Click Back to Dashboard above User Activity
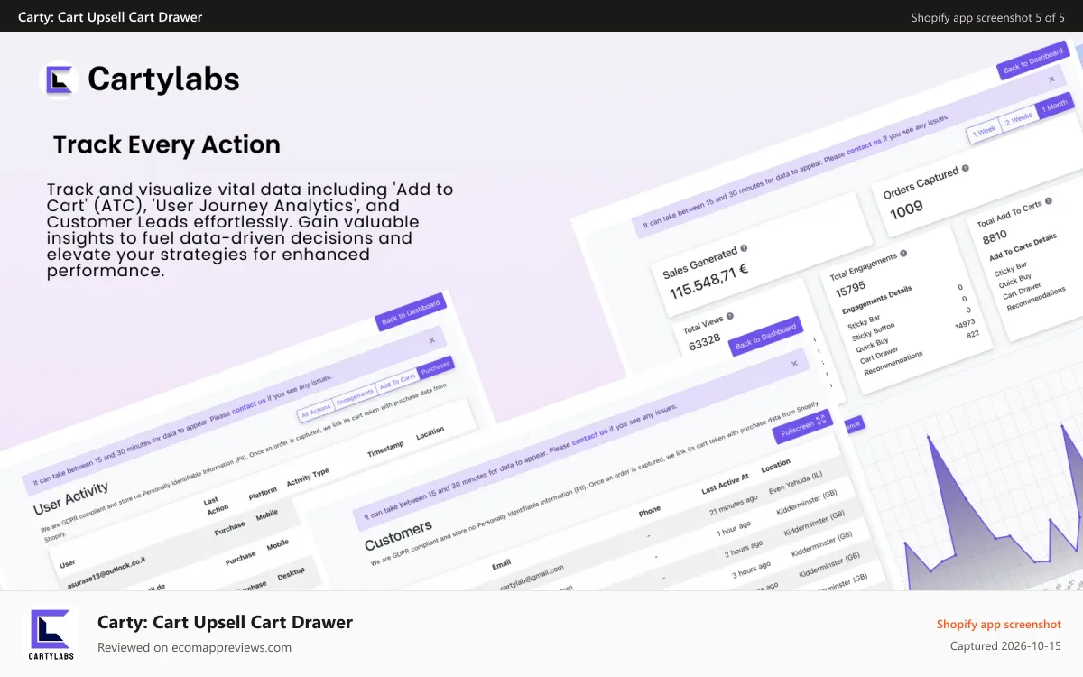Screen dimensions: 1083x677 tap(411, 312)
